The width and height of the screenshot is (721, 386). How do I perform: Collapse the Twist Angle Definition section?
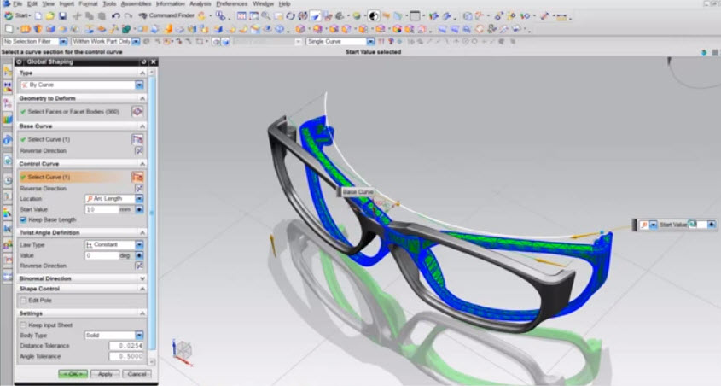click(x=142, y=232)
